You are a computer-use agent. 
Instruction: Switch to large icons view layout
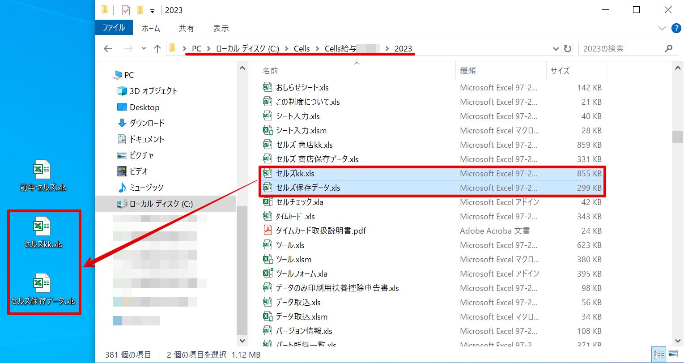[672, 354]
